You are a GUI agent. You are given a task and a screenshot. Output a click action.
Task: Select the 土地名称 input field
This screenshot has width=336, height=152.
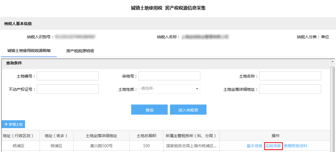click(x=290, y=76)
